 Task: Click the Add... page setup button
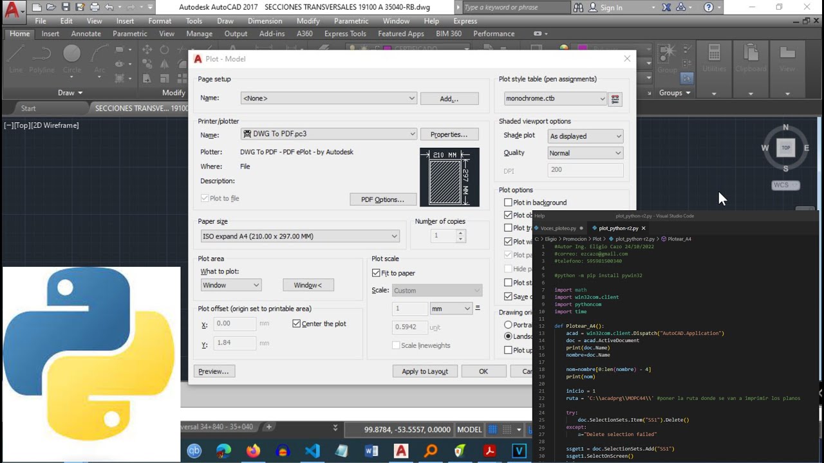tap(449, 99)
